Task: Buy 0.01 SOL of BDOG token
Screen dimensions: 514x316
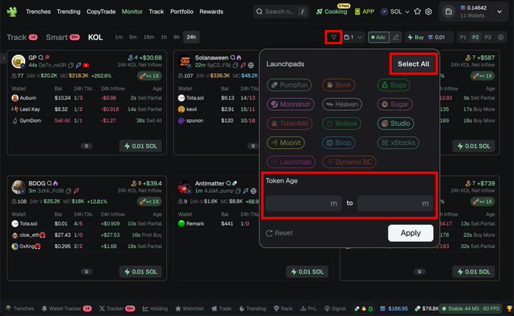Action: pyautogui.click(x=141, y=272)
